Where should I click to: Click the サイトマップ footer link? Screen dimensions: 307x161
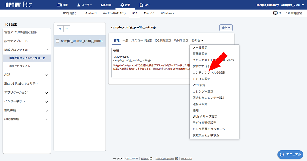pyautogui.click(x=186, y=158)
